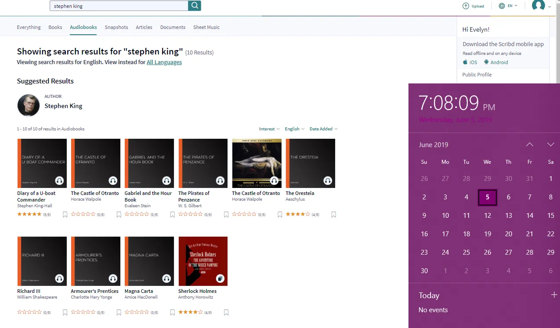Image resolution: width=560 pixels, height=328 pixels.
Task: Click the search magnifier button
Action: pyautogui.click(x=195, y=6)
